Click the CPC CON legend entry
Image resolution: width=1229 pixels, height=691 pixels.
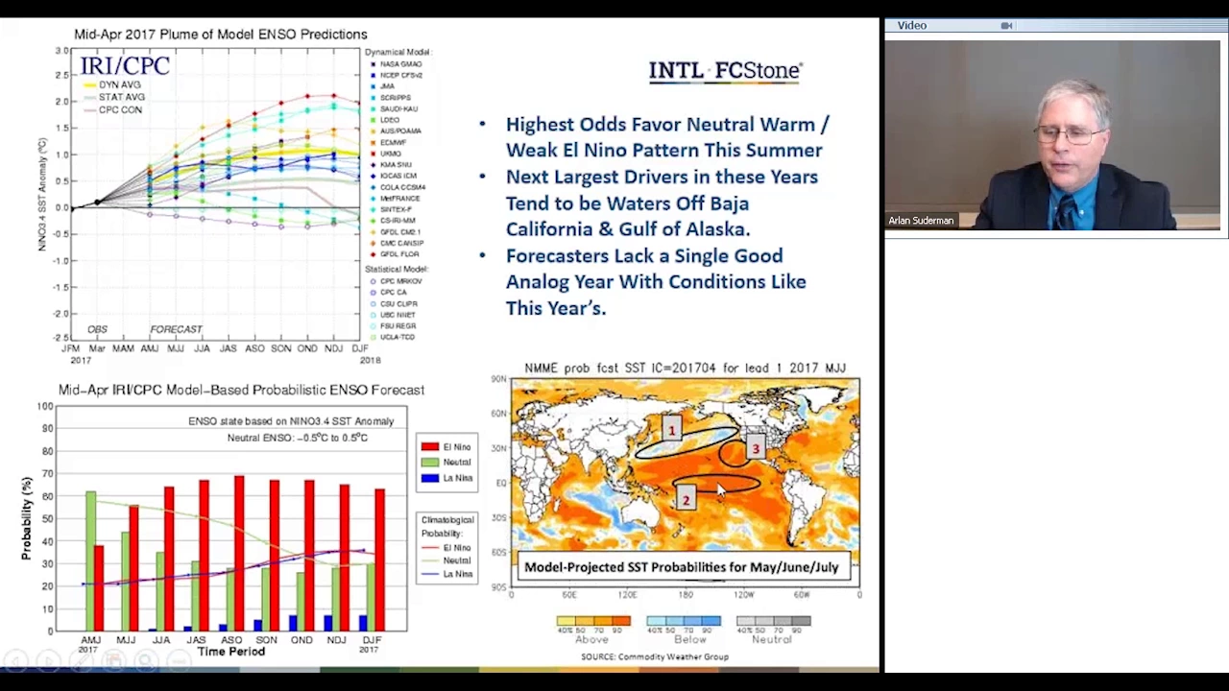click(x=113, y=109)
